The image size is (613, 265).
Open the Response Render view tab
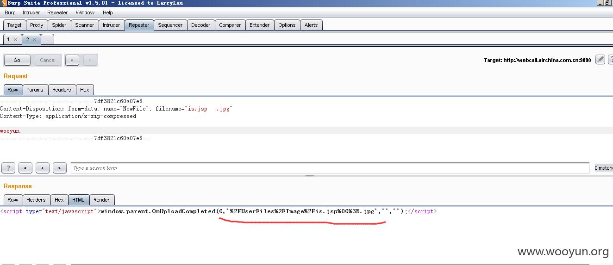pos(101,200)
